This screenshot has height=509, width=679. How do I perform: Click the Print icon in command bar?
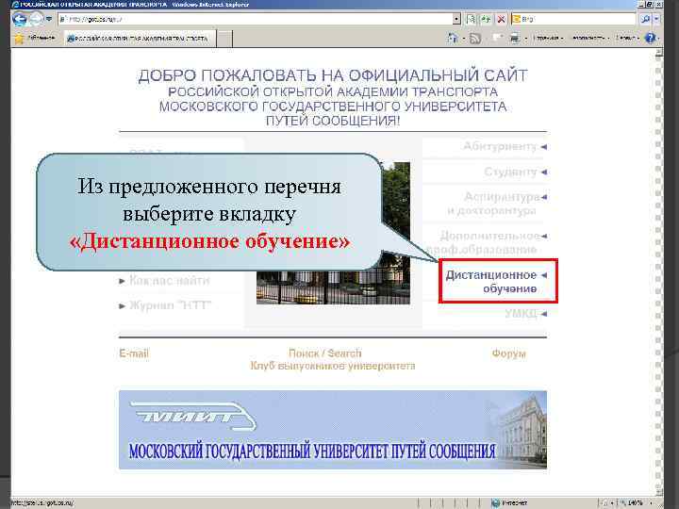pyautogui.click(x=515, y=39)
